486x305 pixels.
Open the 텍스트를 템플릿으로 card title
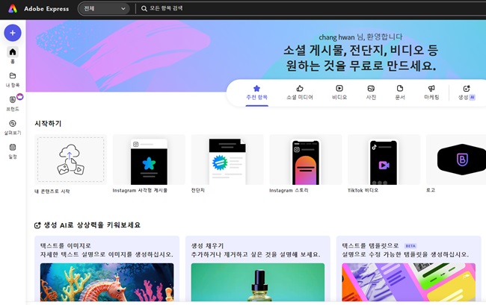coord(370,245)
